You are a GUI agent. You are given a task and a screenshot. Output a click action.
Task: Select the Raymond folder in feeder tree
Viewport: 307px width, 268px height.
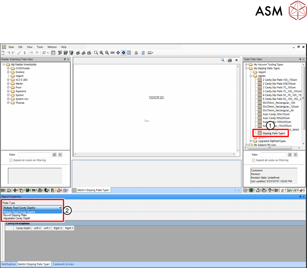[21, 91]
